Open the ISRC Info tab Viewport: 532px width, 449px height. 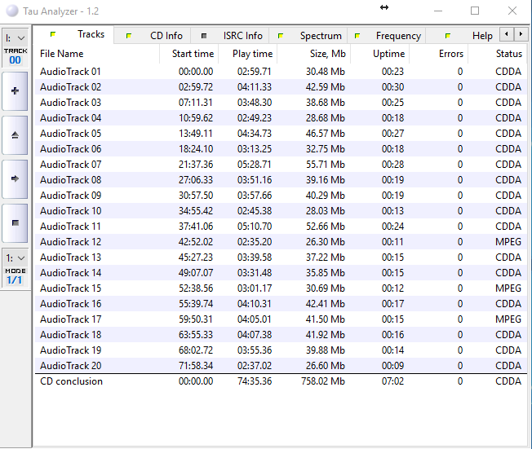pyautogui.click(x=230, y=36)
